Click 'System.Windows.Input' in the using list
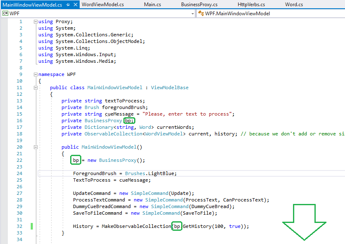Image resolution: width=345 pixels, height=244 pixels. coord(85,54)
